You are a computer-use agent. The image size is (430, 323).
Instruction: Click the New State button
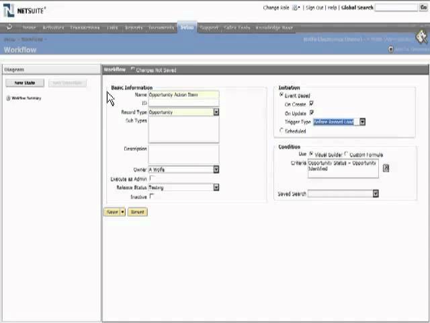click(x=25, y=83)
